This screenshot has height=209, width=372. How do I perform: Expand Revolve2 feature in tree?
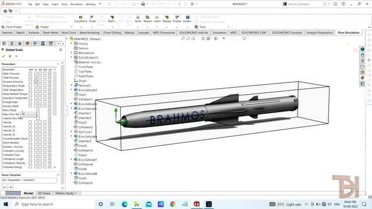click(71, 85)
